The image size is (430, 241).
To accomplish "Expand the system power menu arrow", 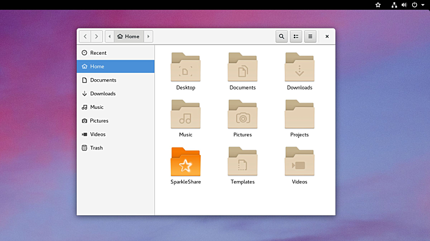I will (422, 5).
